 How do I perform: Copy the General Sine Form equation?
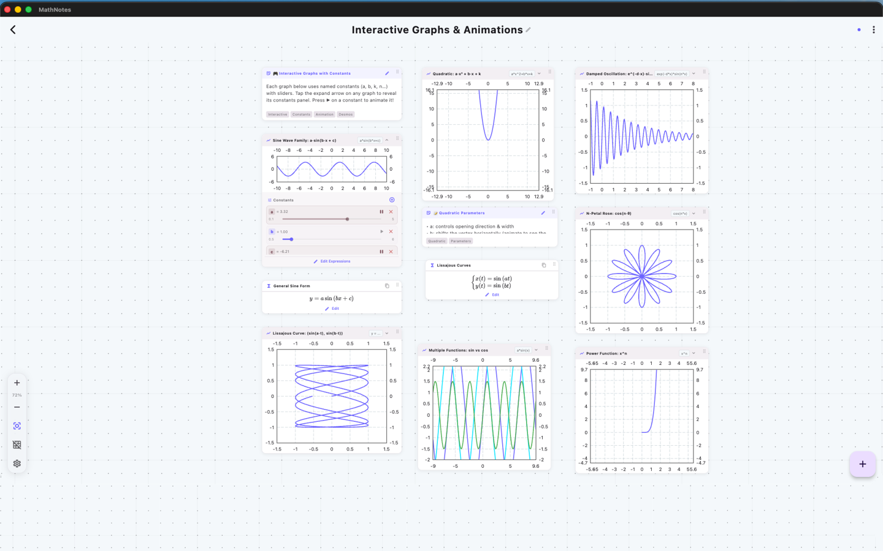pos(387,286)
